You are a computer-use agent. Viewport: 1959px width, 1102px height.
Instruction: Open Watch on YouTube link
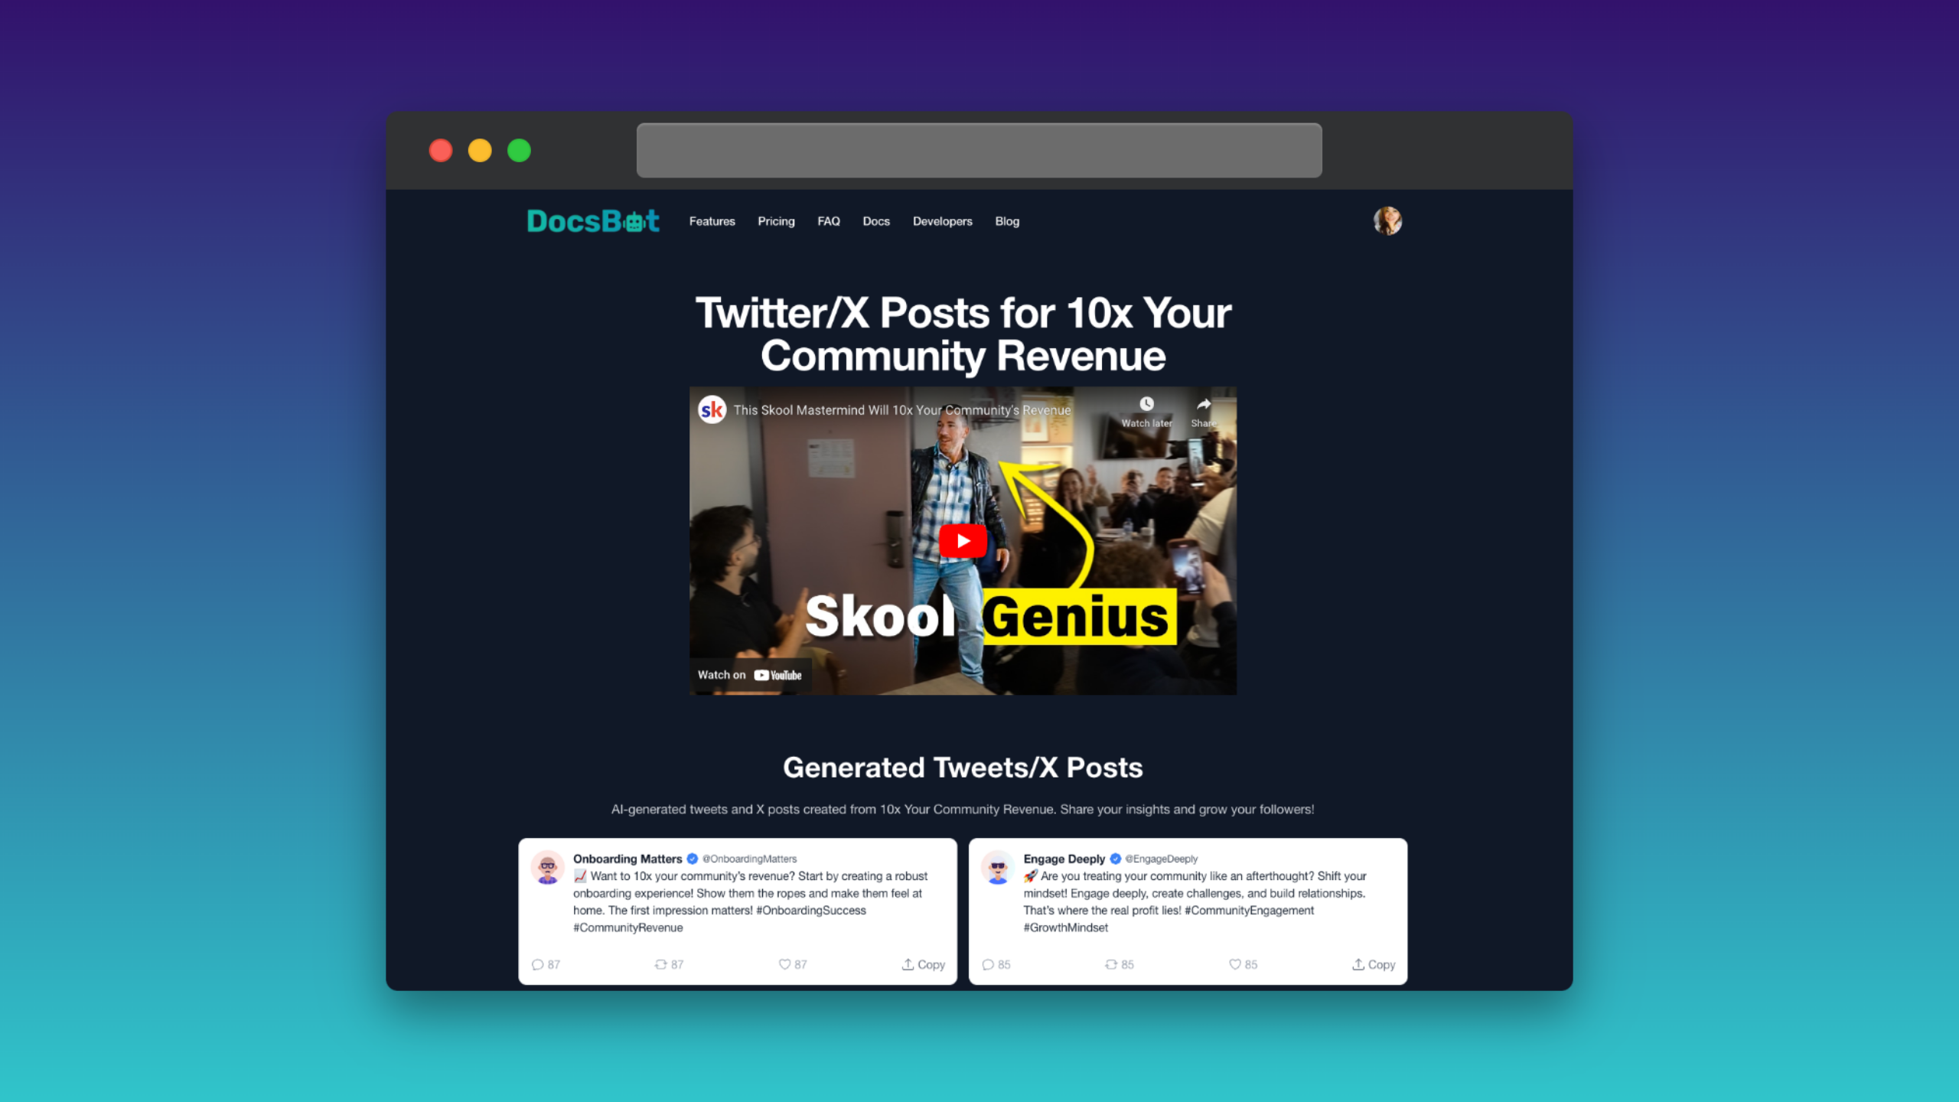click(750, 675)
